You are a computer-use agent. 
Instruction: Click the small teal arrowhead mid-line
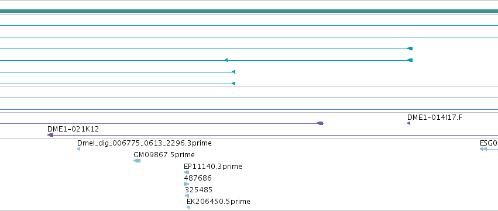click(x=226, y=60)
